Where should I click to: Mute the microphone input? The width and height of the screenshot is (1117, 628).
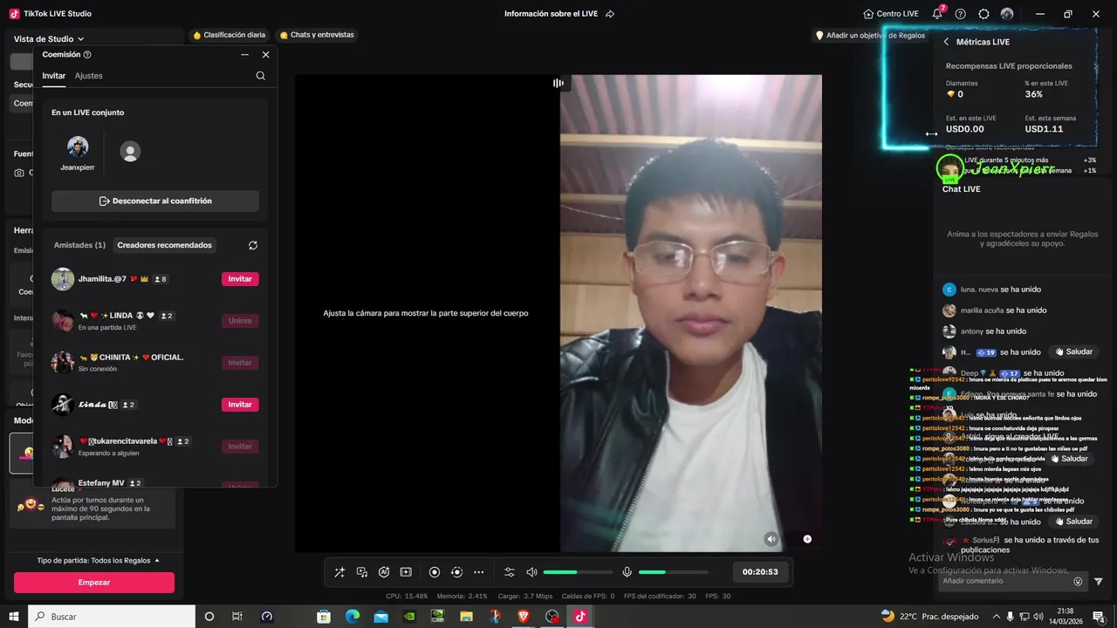point(627,572)
